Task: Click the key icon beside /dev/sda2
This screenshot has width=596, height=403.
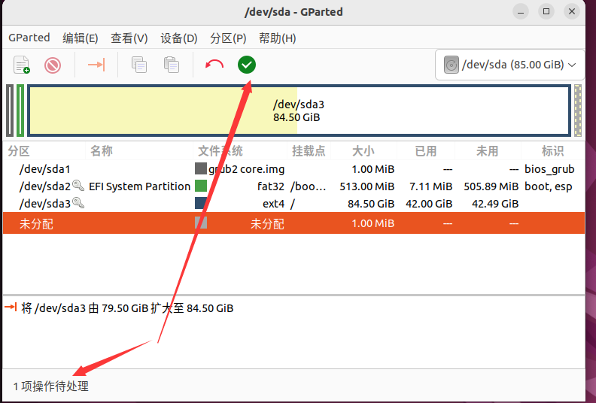Action: (x=78, y=186)
